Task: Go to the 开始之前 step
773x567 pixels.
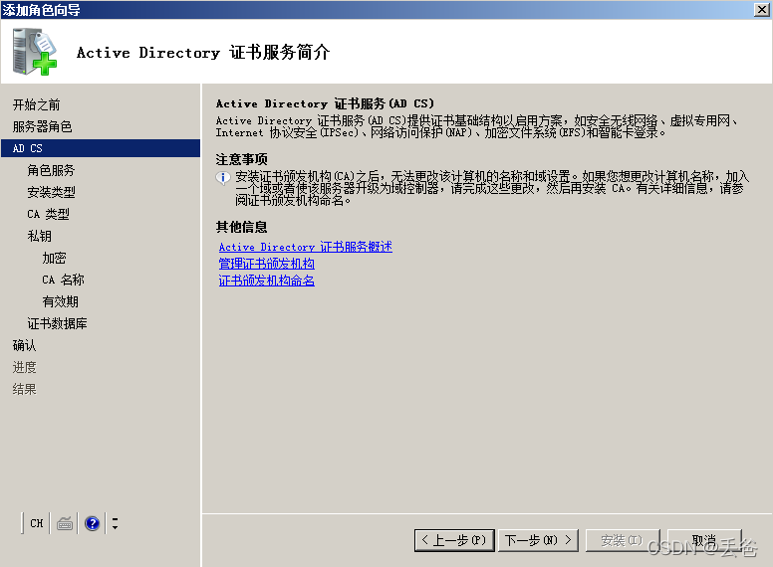Action: click(x=36, y=104)
